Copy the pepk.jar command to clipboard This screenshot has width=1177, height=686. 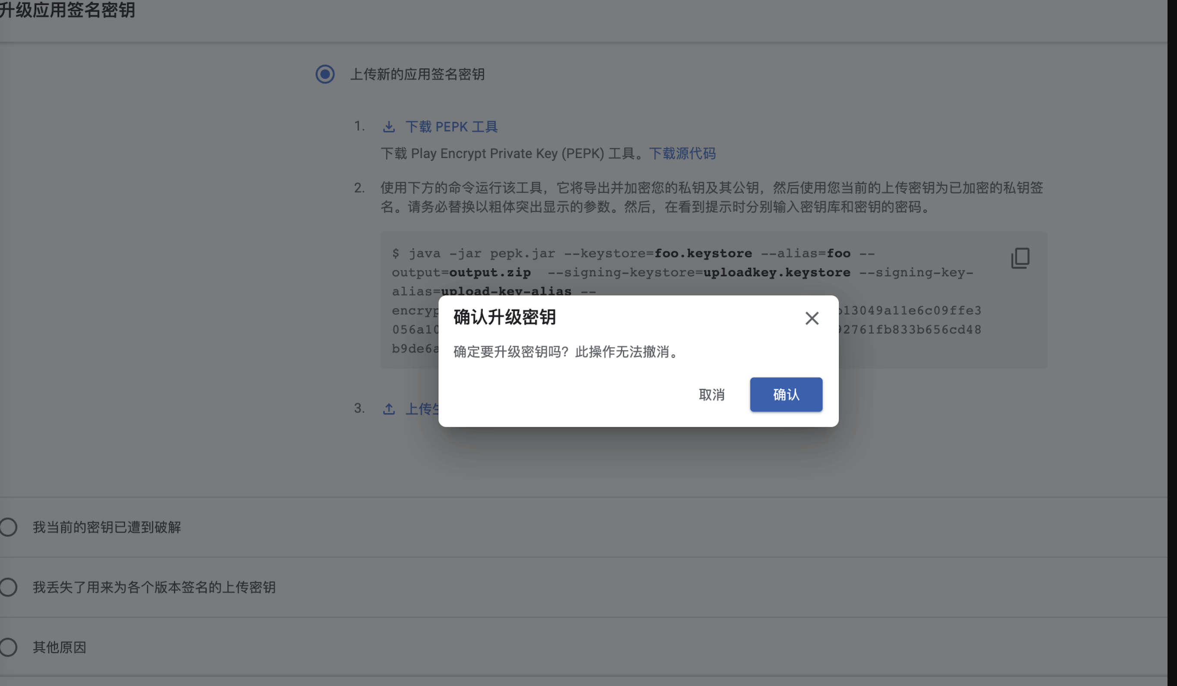pos(1020,259)
